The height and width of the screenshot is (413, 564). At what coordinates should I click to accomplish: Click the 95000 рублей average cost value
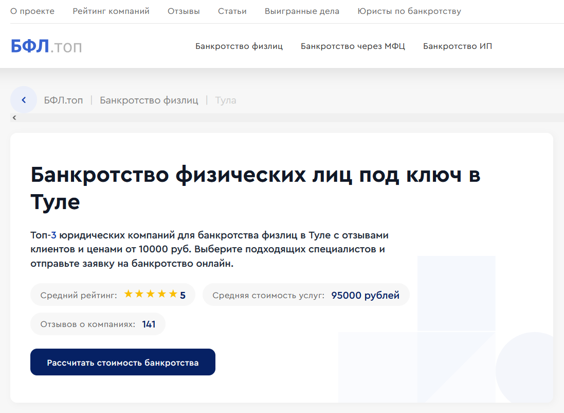(365, 295)
